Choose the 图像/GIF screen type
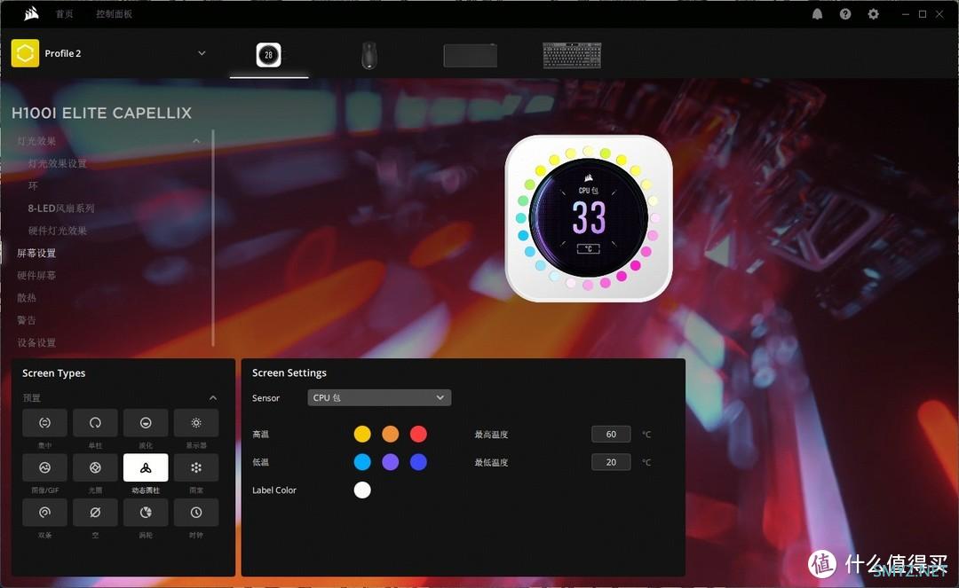 click(44, 467)
